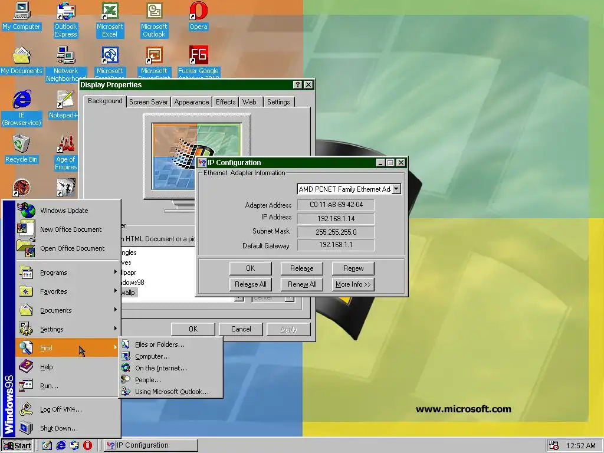Choose Open Office Document in Start menu
The width and height of the screenshot is (604, 453).
(x=68, y=248)
